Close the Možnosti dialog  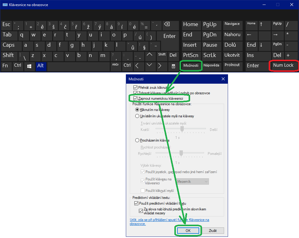tap(223, 79)
